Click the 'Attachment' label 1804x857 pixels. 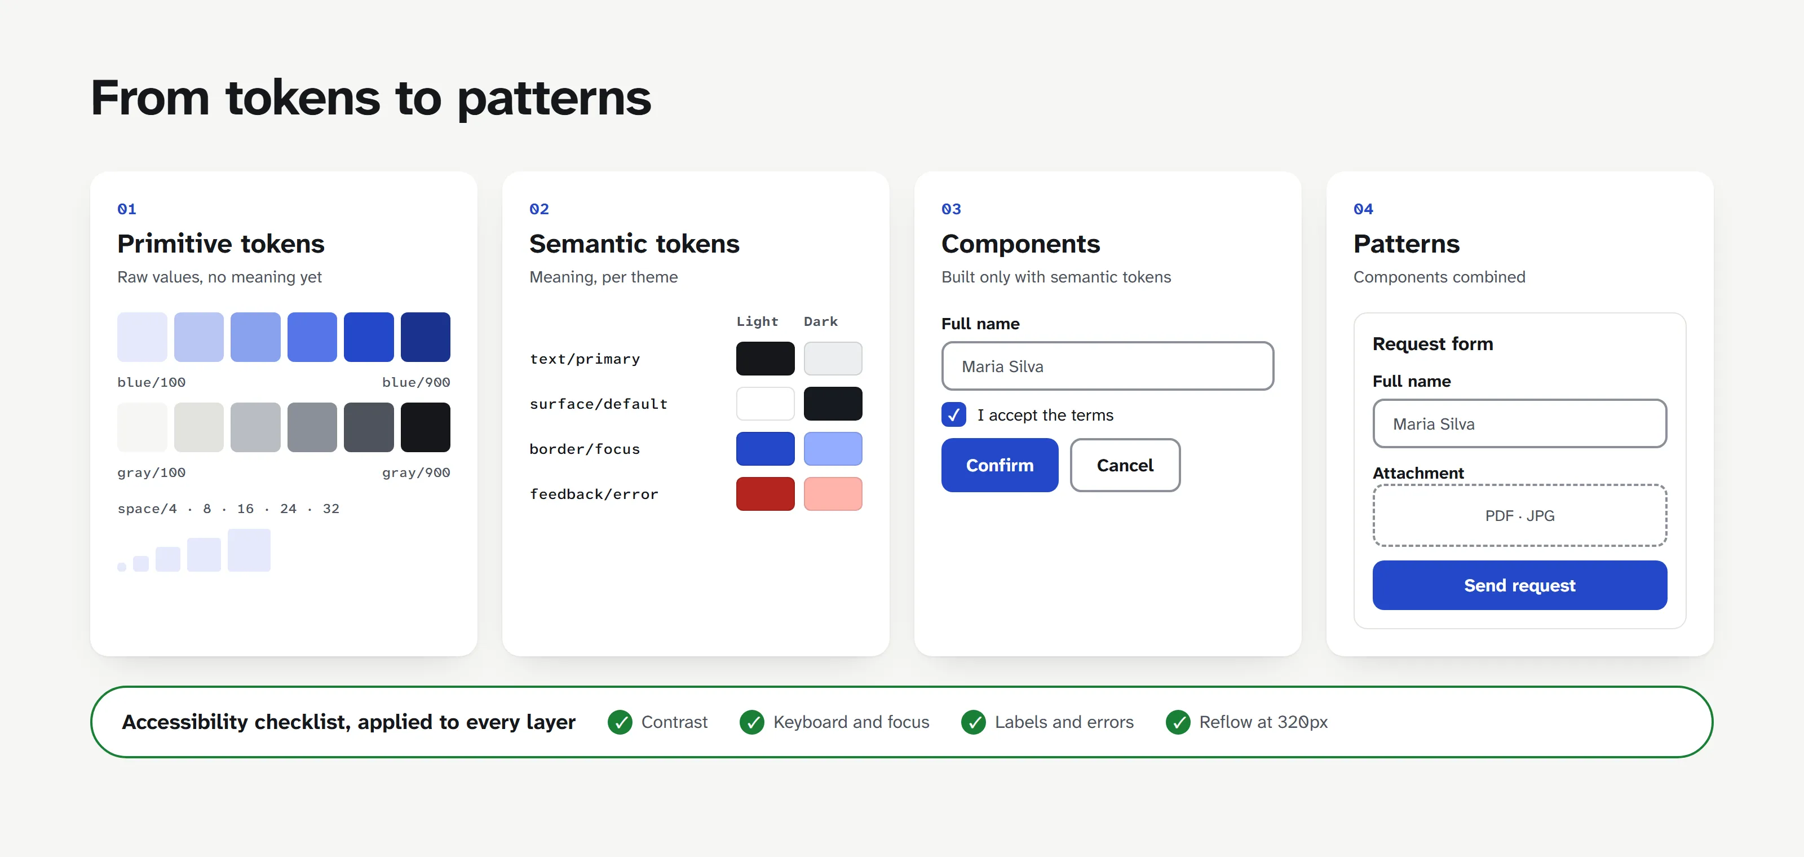(1417, 473)
